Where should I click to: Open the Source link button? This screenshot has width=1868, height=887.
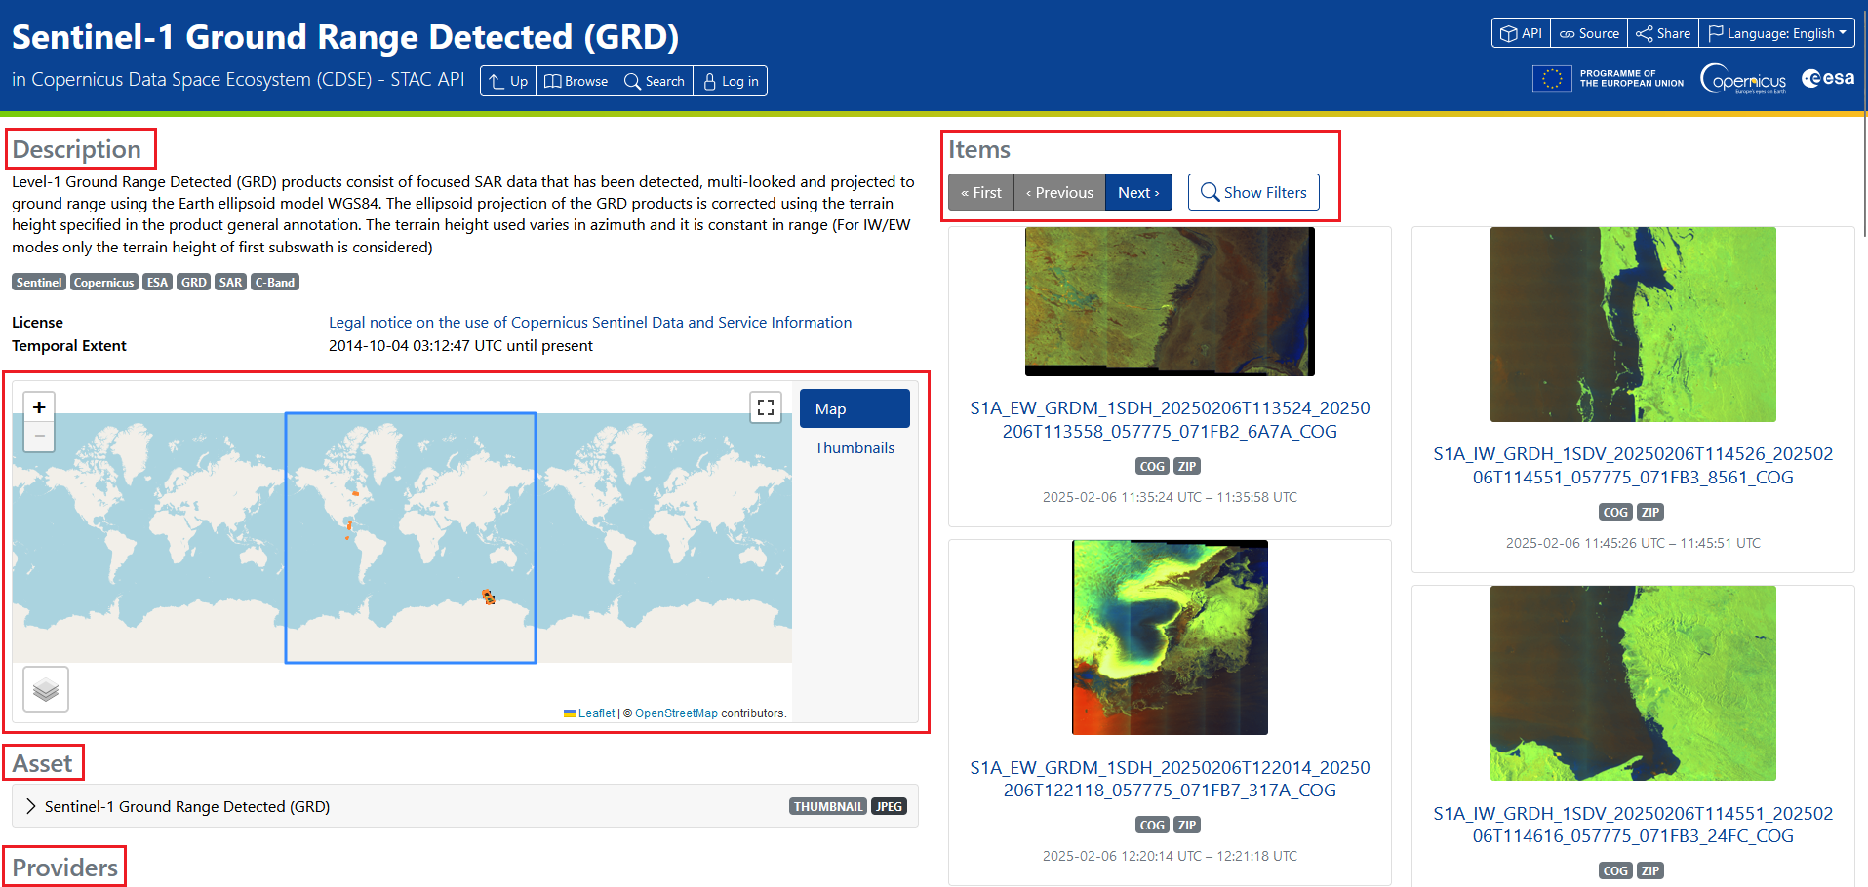coord(1589,33)
